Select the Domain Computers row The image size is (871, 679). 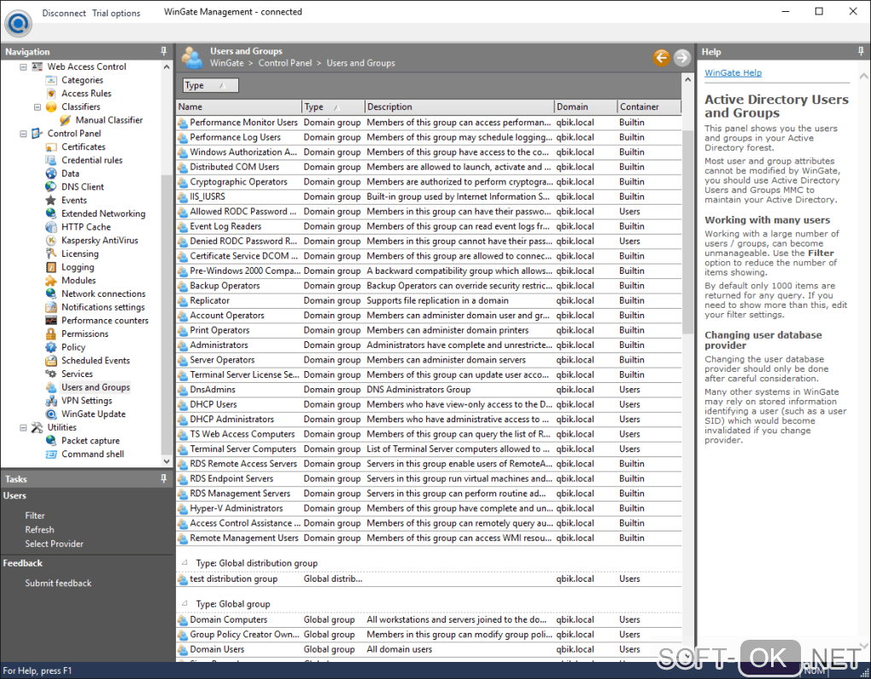coord(429,619)
